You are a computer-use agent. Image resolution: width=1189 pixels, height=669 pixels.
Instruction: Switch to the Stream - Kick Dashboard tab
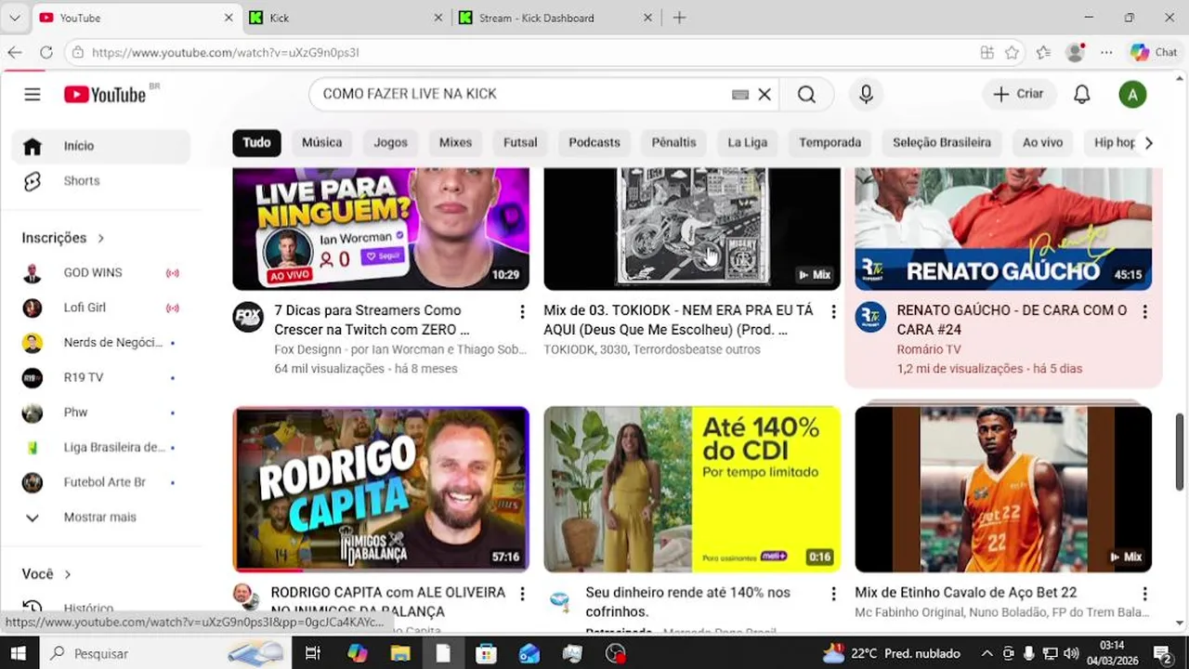point(556,18)
